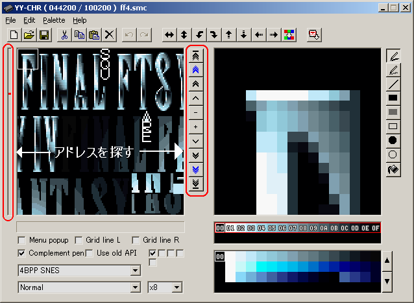Flip tile horizontally icon
The width and height of the screenshot is (414, 303).
click(x=169, y=35)
